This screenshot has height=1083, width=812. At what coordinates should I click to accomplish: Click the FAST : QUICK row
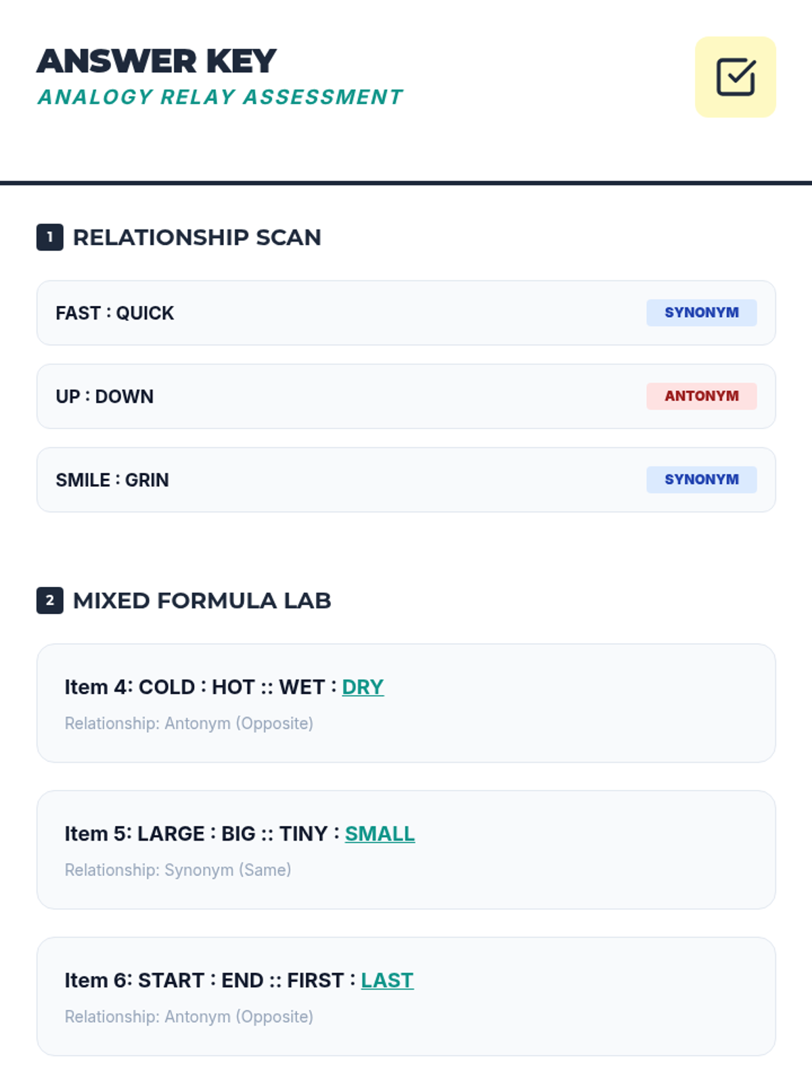(406, 313)
